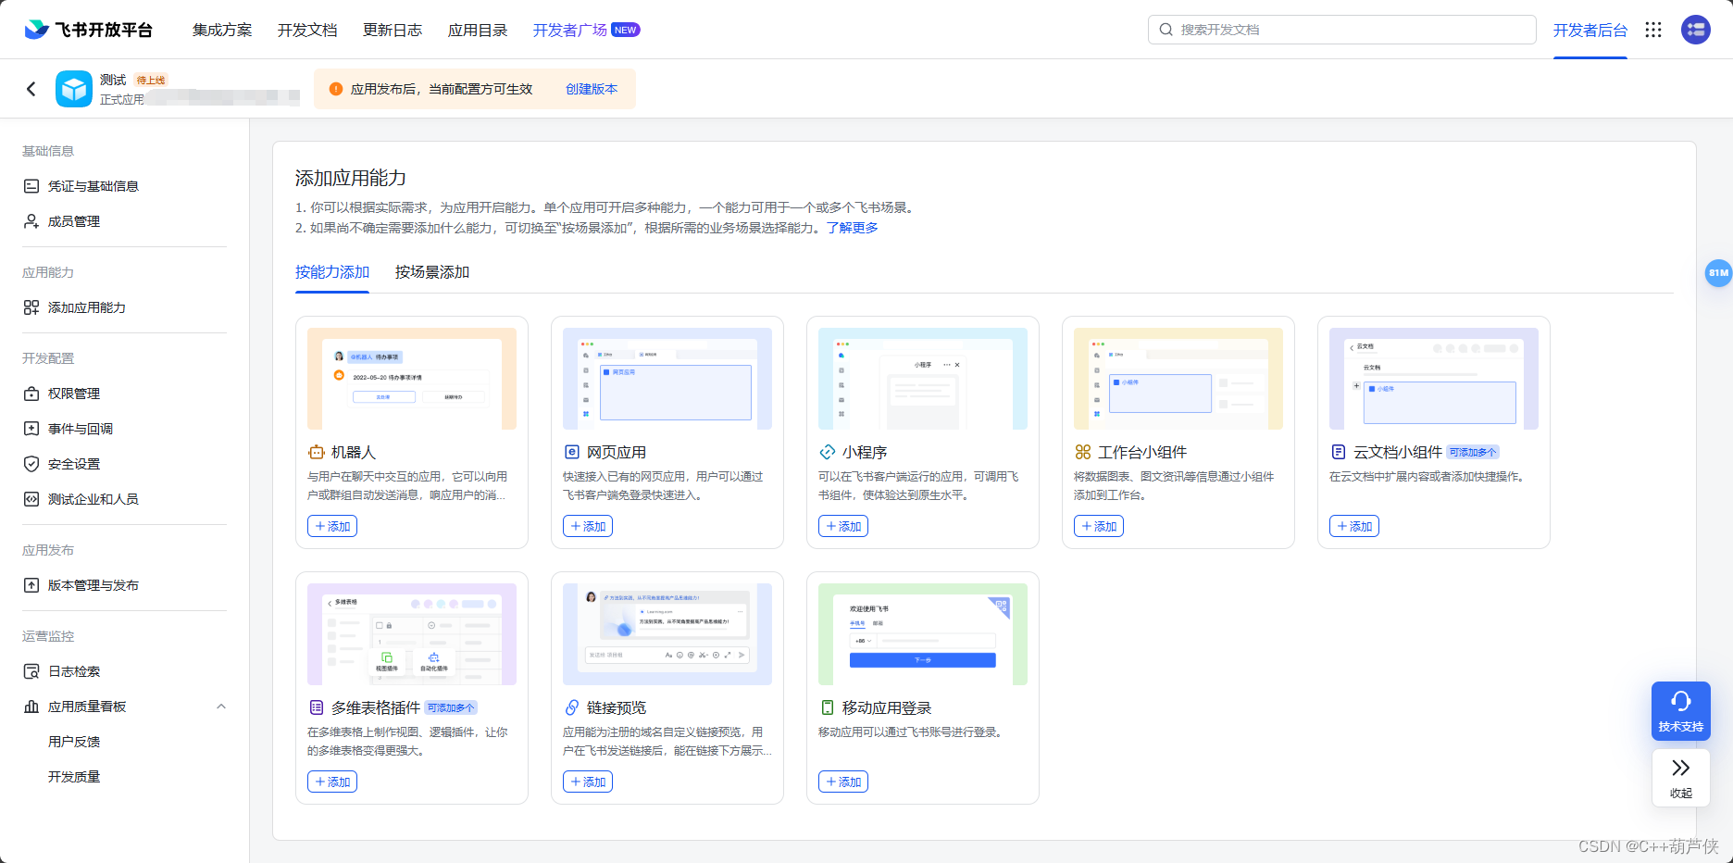Viewport: 1733px width, 863px height.
Task: Open 技术支持 headset support button
Action: point(1681,710)
